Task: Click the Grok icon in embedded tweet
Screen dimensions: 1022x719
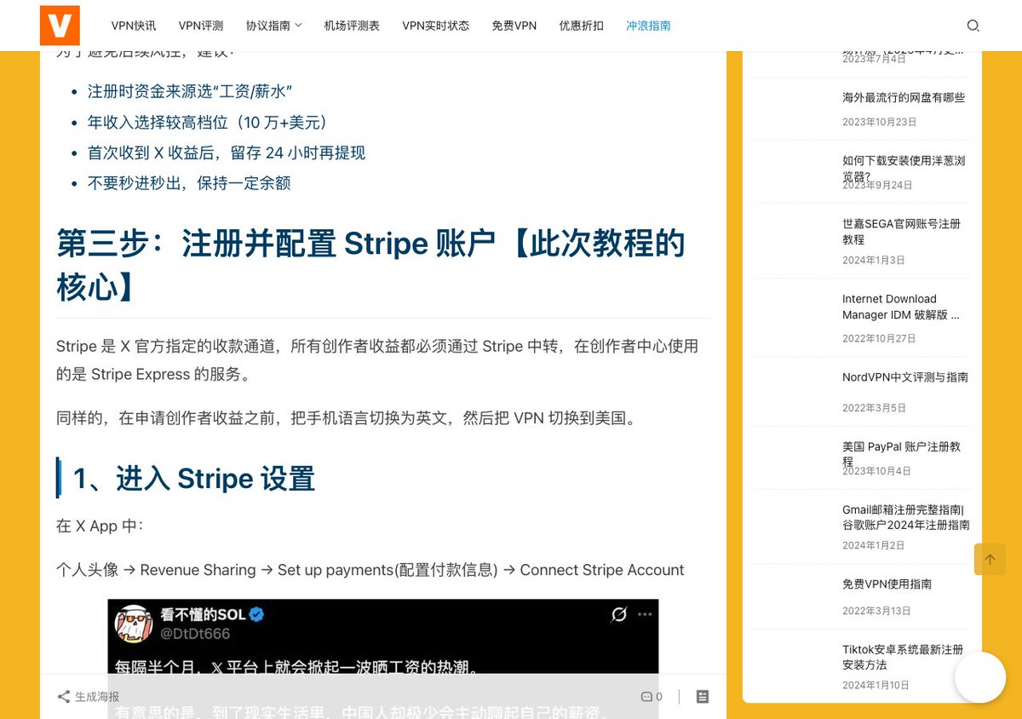Action: (619, 614)
